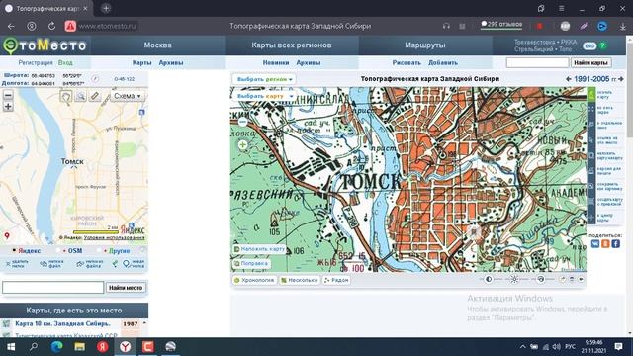The height and width of the screenshot is (356, 633).
Task: Adjust the brightness slider below the map
Action: tap(514, 279)
